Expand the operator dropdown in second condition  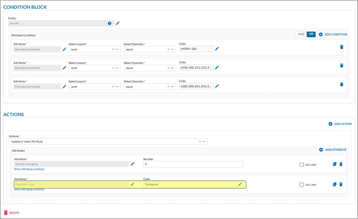pos(173,68)
